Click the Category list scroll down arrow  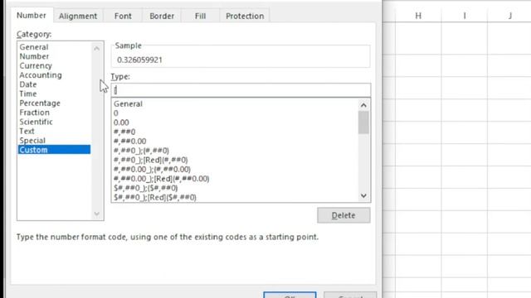click(x=96, y=214)
